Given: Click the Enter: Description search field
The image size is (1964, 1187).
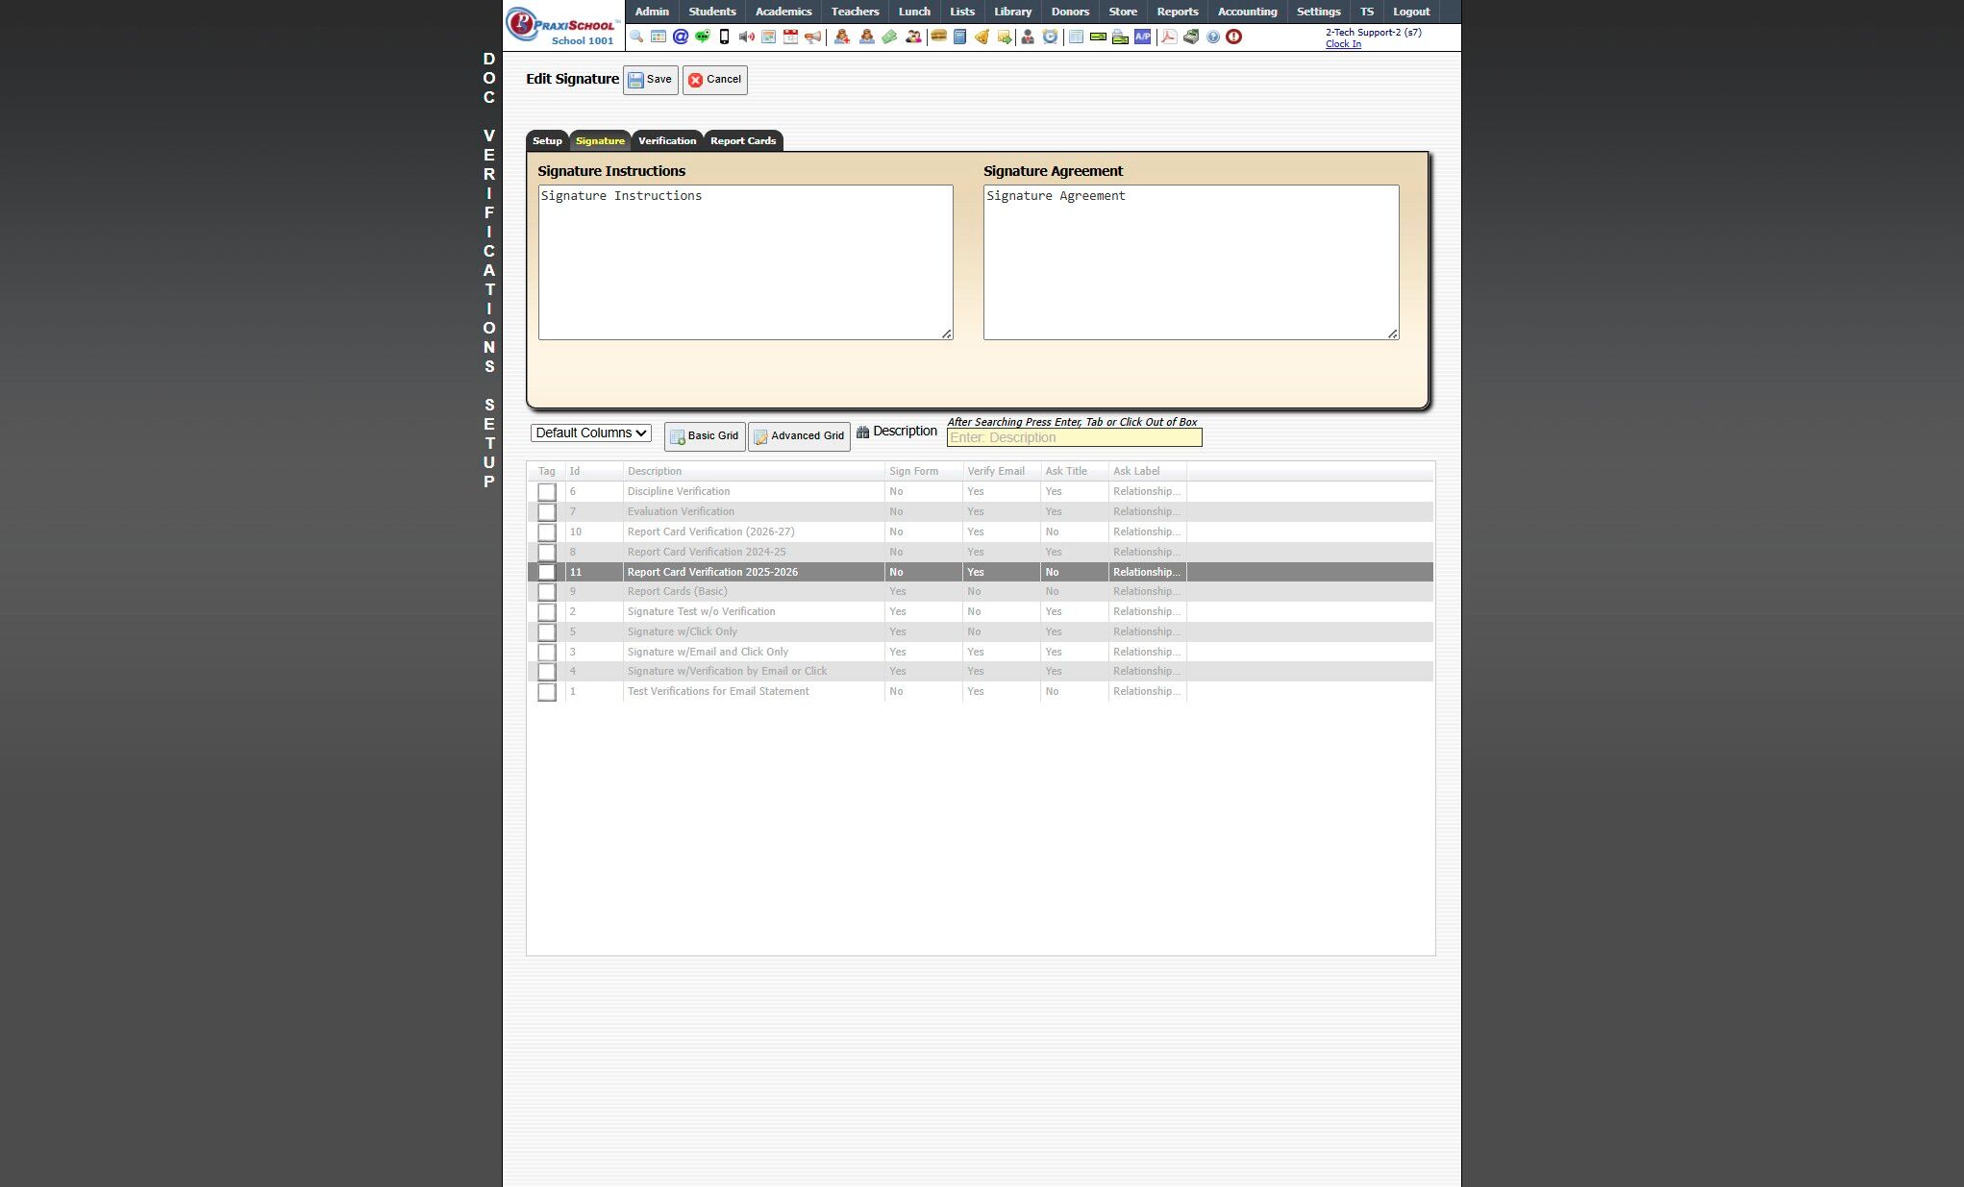Looking at the screenshot, I should [1074, 438].
